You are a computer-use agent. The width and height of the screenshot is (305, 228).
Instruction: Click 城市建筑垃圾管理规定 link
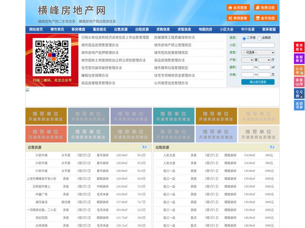pyautogui.click(x=171, y=68)
